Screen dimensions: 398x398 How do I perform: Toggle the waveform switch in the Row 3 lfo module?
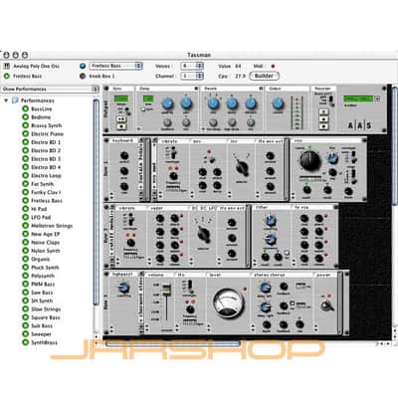coord(189,286)
